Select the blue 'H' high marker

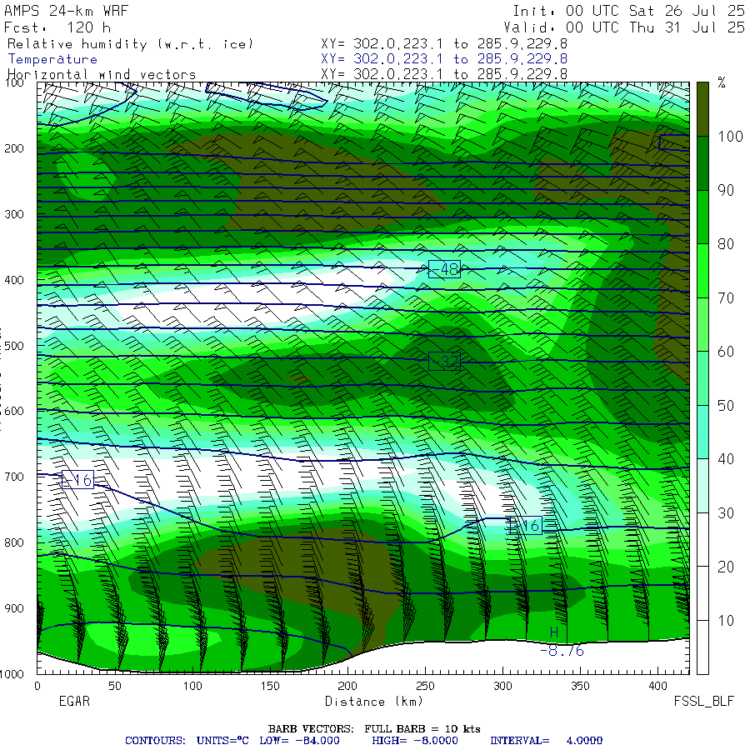(x=554, y=632)
